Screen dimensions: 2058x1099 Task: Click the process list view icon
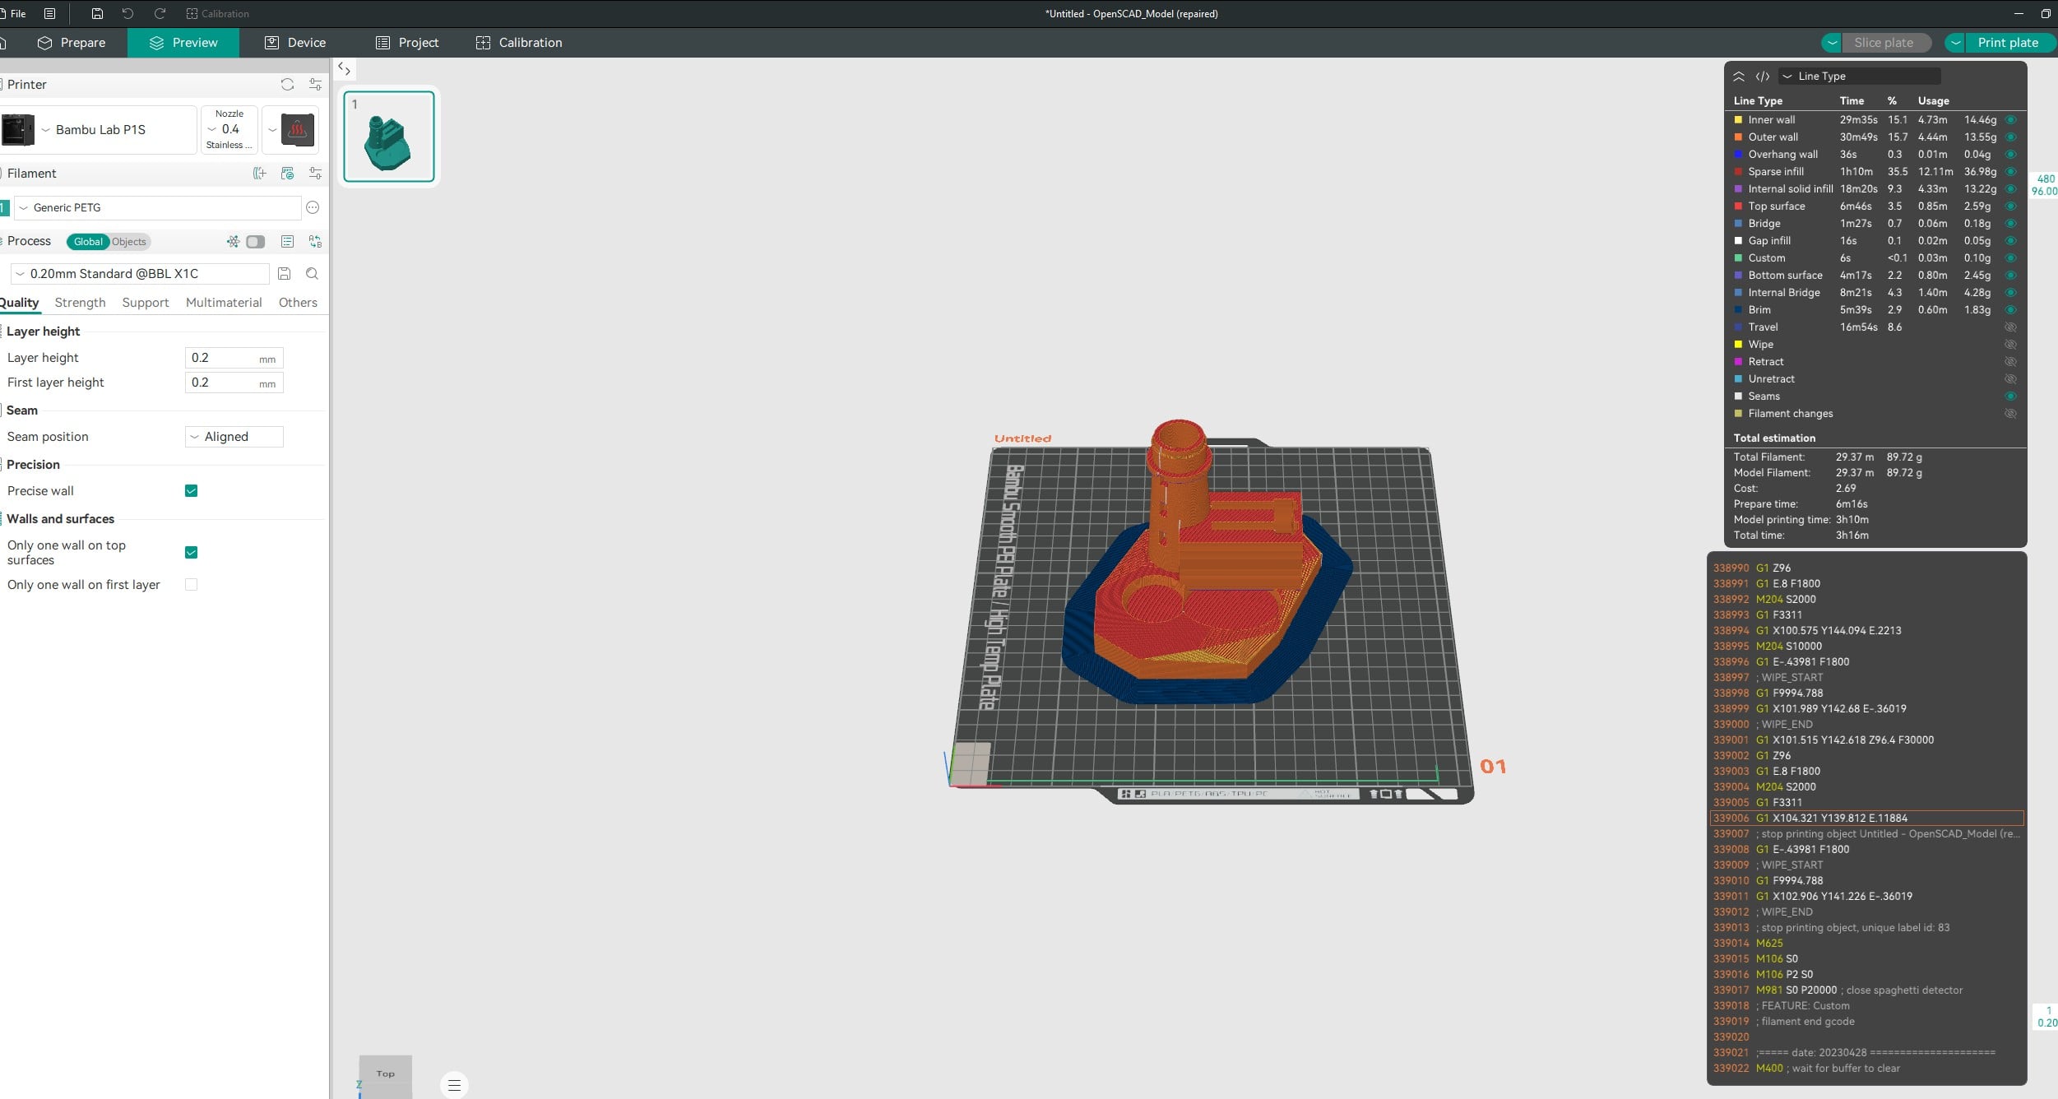(x=287, y=241)
